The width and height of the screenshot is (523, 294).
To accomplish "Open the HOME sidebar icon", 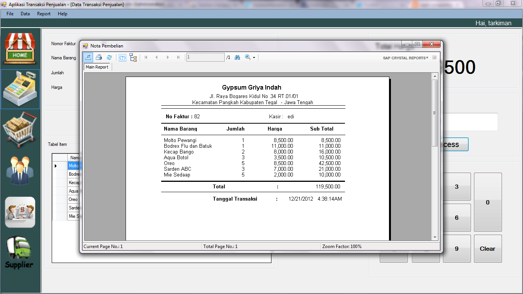I will pos(20,49).
